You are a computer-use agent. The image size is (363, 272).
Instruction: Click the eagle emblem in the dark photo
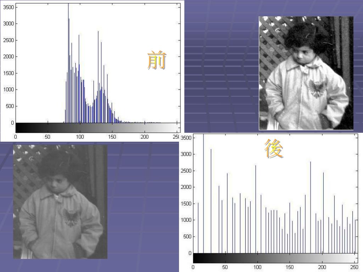71,217
